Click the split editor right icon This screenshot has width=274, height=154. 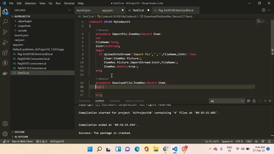264,10
